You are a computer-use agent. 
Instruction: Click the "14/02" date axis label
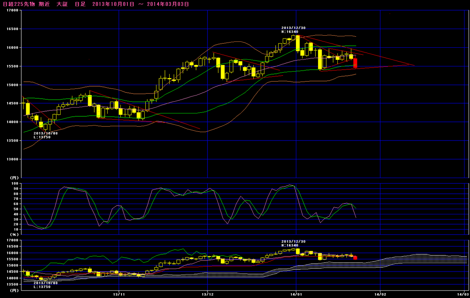coord(380,294)
